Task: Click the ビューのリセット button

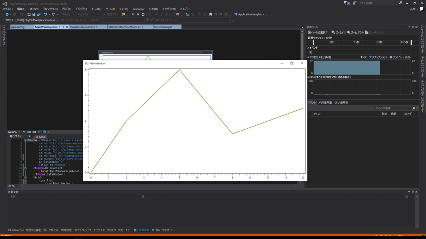Action: pos(375,32)
